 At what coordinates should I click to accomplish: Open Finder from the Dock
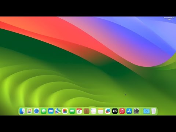click(x=22, y=111)
